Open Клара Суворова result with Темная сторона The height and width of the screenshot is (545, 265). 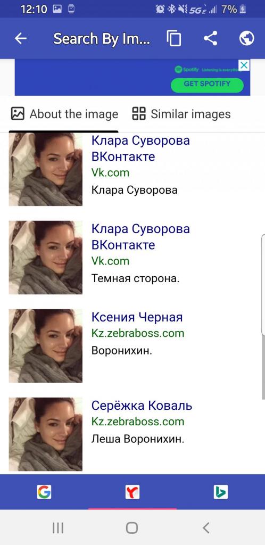tap(140, 237)
